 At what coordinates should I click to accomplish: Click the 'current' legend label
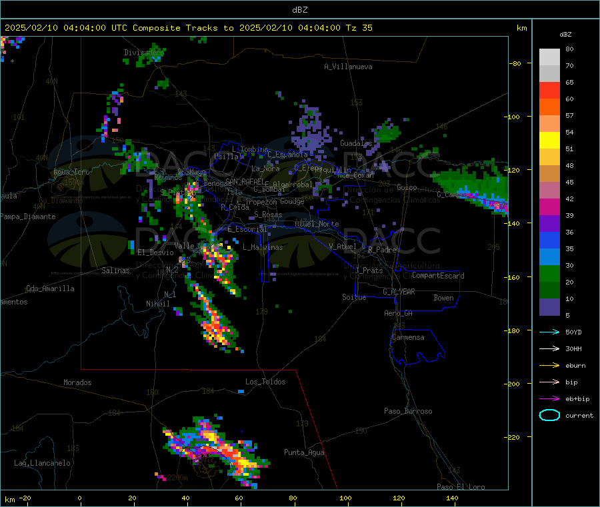point(579,415)
